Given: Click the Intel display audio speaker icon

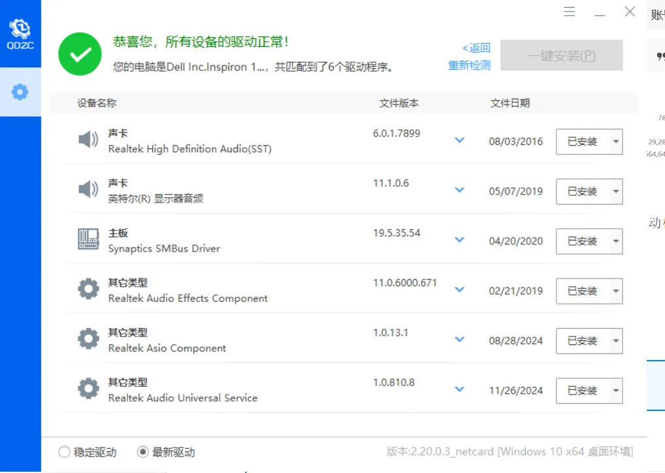Looking at the screenshot, I should point(88,190).
